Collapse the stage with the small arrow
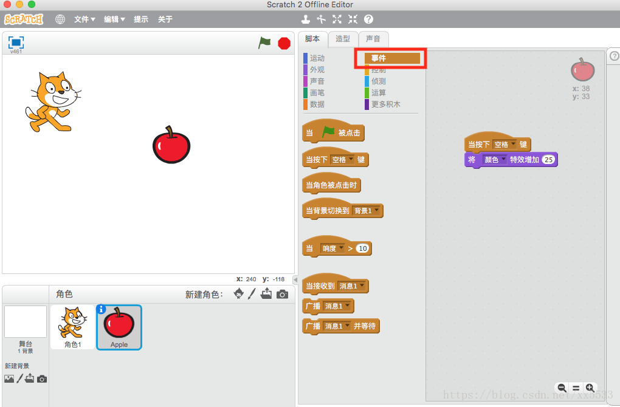The height and width of the screenshot is (407, 620). click(295, 280)
